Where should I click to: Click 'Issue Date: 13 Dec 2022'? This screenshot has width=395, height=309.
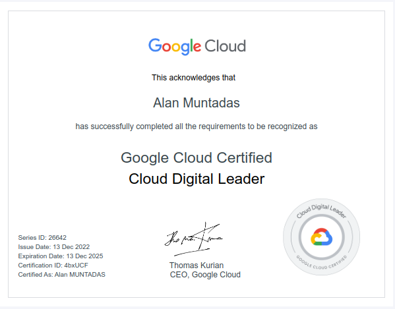click(x=54, y=247)
